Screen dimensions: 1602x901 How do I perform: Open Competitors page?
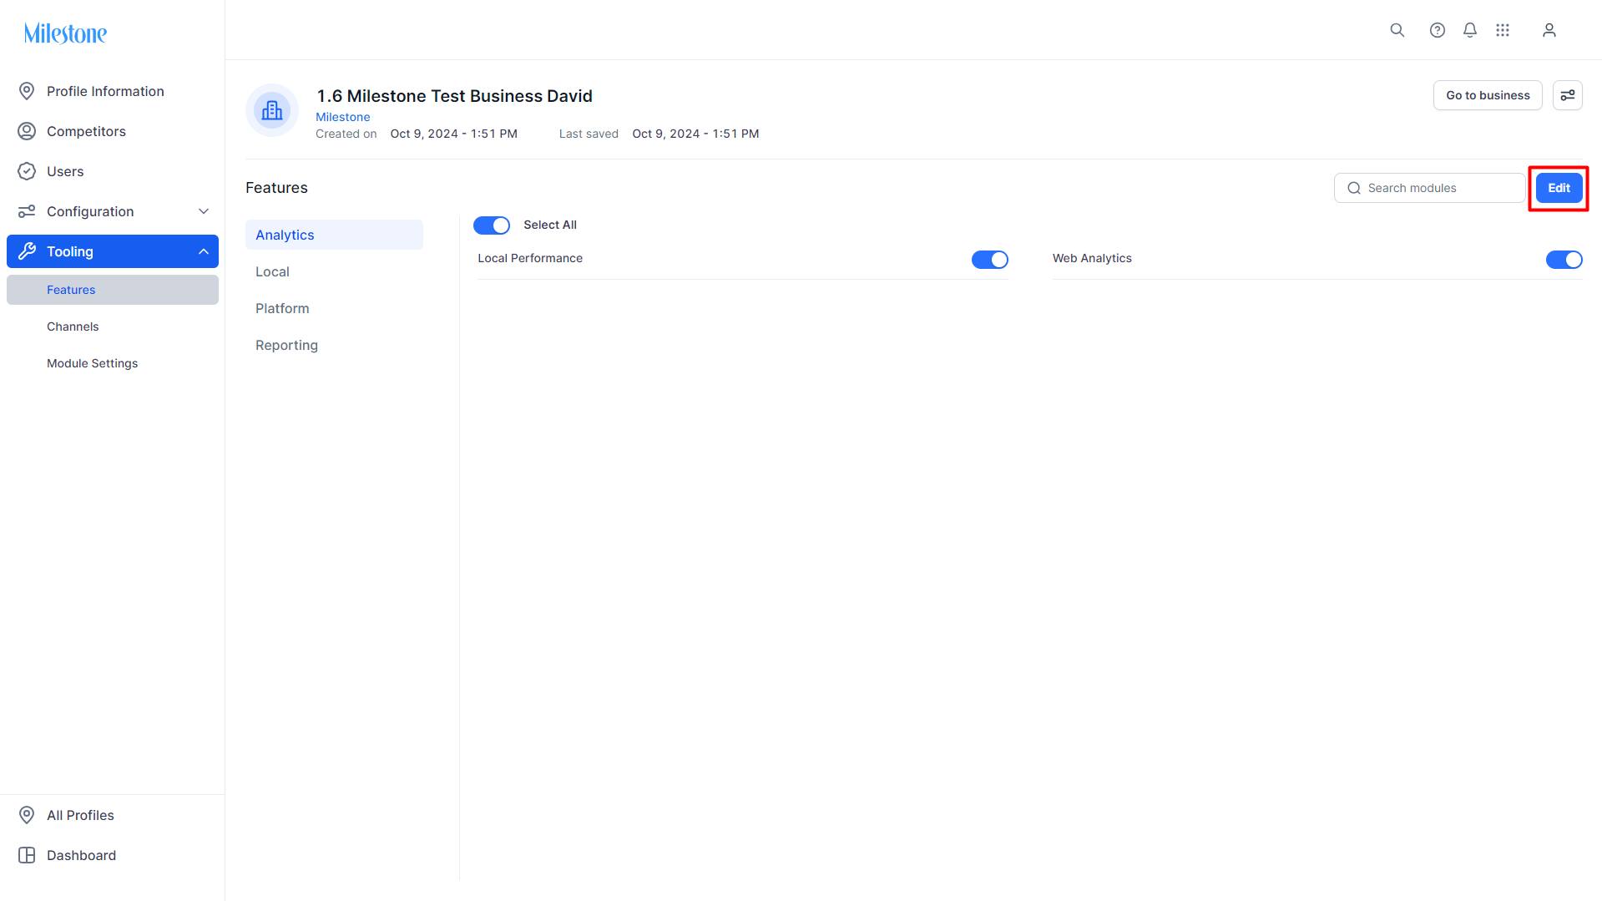click(x=113, y=131)
